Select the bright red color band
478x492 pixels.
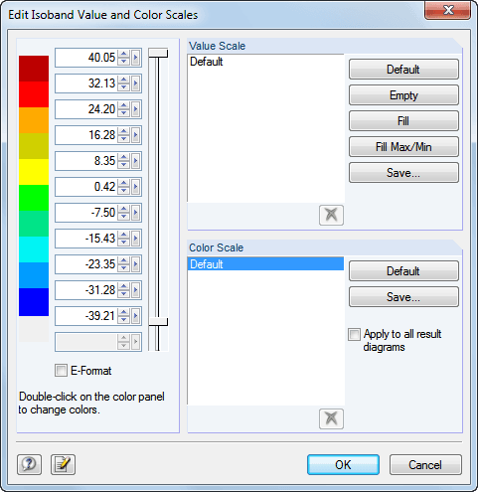pos(34,94)
